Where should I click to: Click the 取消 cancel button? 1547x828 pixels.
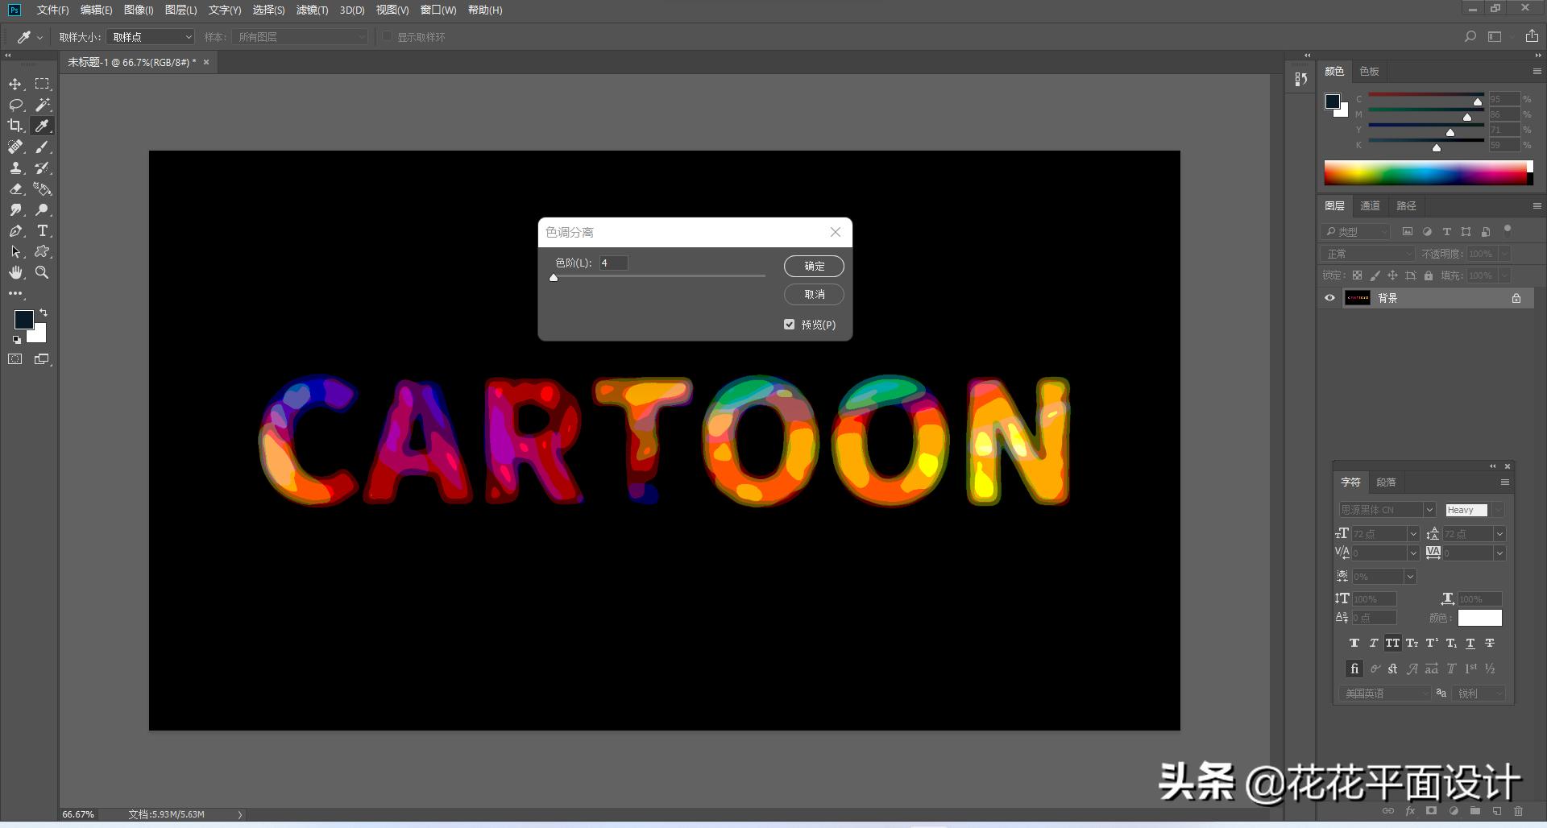pyautogui.click(x=814, y=295)
